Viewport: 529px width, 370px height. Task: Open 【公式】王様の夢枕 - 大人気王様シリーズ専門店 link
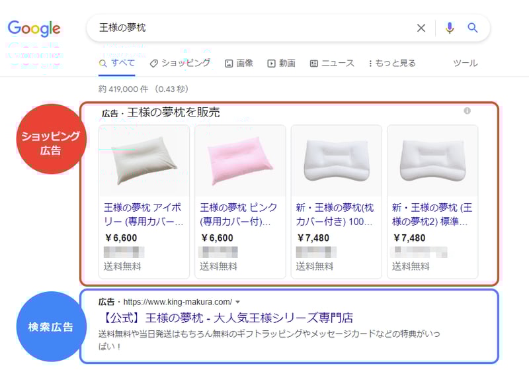pos(227,318)
